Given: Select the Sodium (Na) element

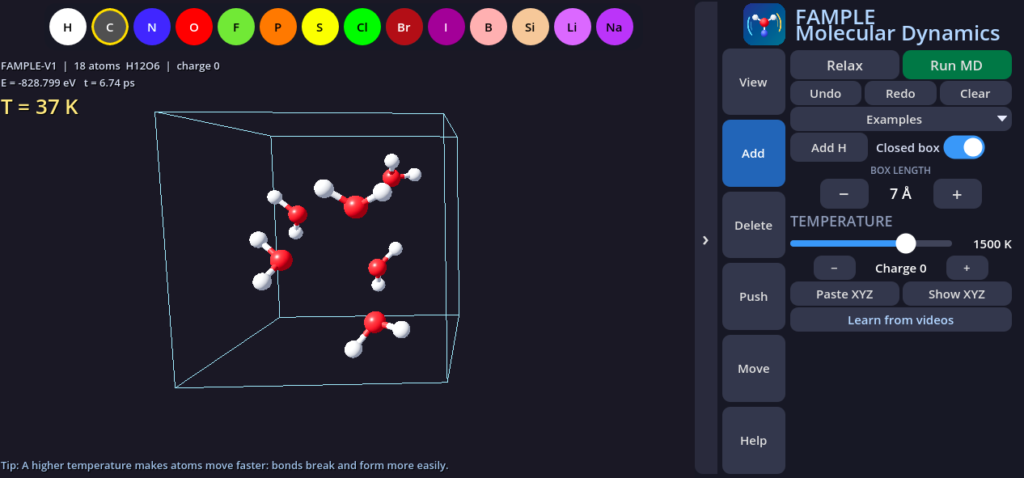Looking at the screenshot, I should tap(615, 27).
